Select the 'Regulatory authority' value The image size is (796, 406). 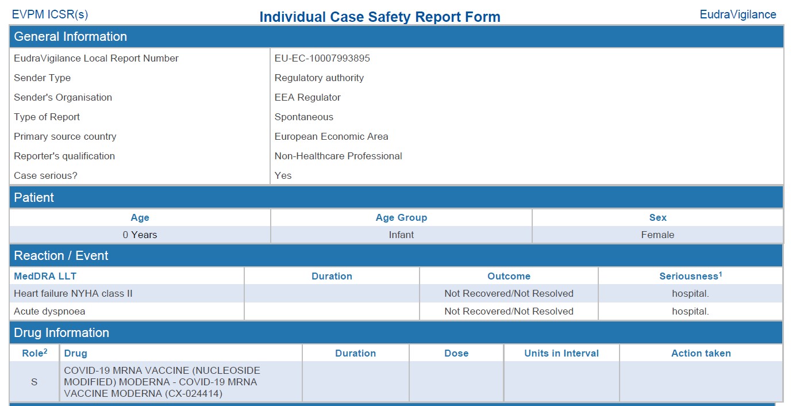coord(319,78)
